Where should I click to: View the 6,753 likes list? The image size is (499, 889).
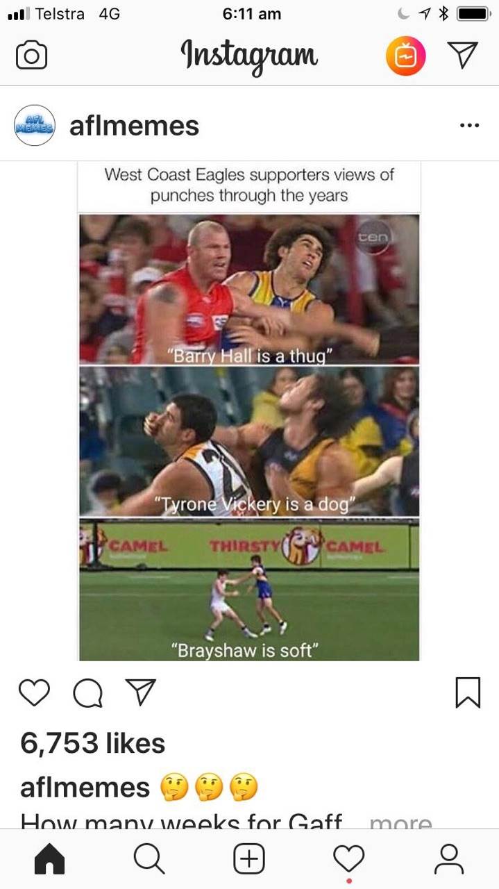pos(92,743)
